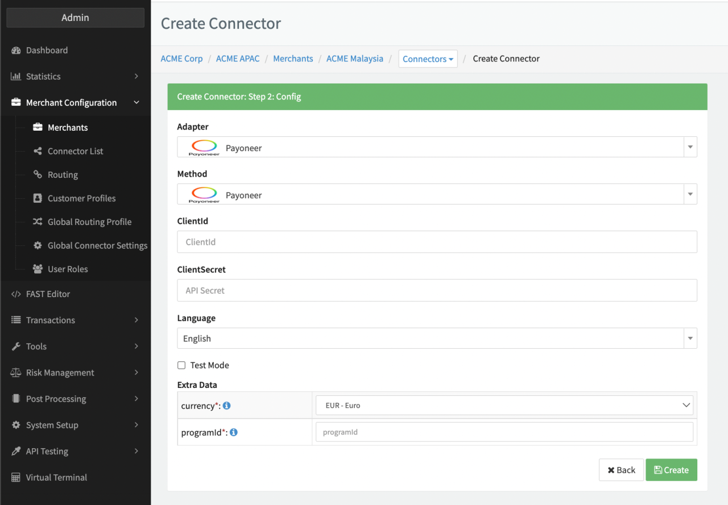The height and width of the screenshot is (505, 728).
Task: Click the info icon next to currency
Action: pos(226,406)
